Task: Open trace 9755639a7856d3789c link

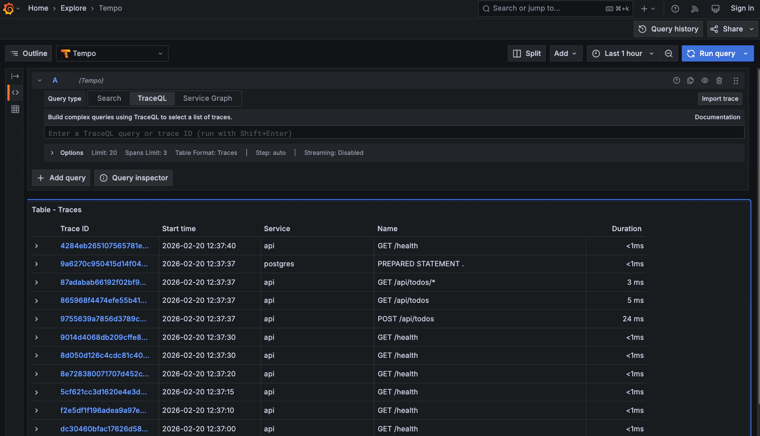Action: point(103,319)
